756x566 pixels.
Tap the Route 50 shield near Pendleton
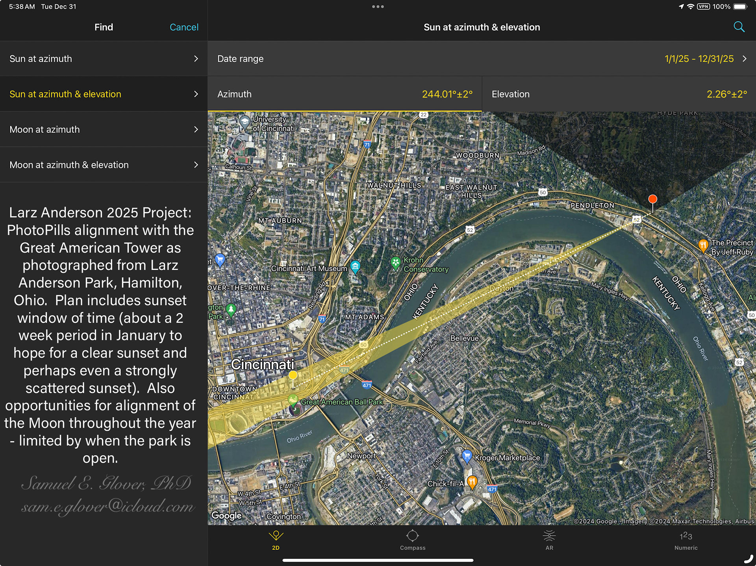click(x=543, y=192)
